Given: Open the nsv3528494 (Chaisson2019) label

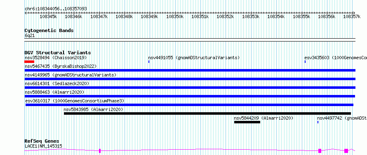Looking at the screenshot, I should (x=56, y=58).
